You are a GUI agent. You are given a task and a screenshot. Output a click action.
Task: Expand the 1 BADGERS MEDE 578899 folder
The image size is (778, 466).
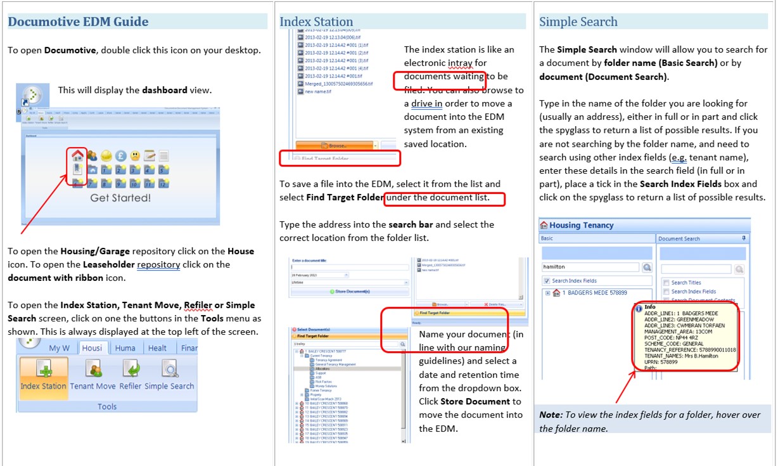(x=547, y=293)
